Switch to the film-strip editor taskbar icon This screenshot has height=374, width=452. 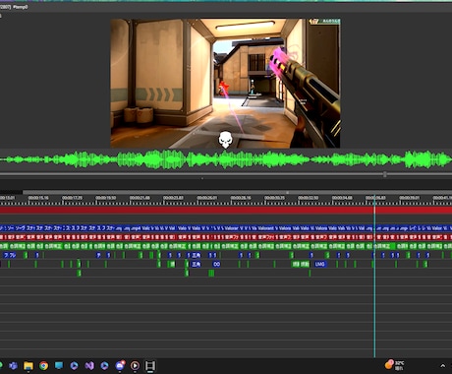(x=150, y=365)
